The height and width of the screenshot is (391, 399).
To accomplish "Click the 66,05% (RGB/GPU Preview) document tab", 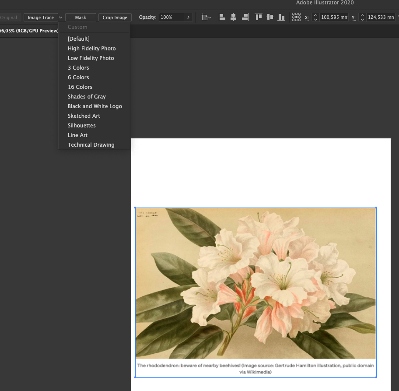I will coord(29,31).
